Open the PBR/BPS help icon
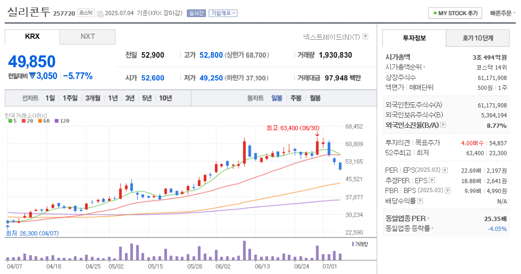The width and height of the screenshot is (521, 274). [x=447, y=191]
